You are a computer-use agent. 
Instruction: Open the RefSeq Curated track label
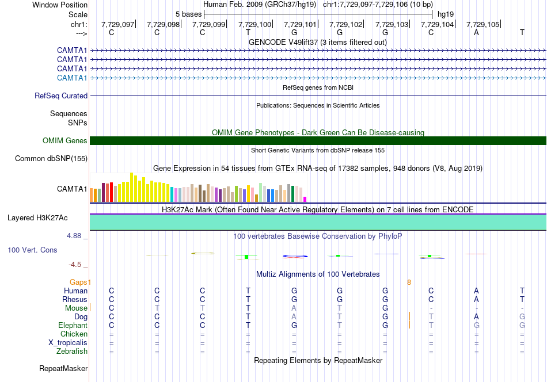[x=61, y=96]
